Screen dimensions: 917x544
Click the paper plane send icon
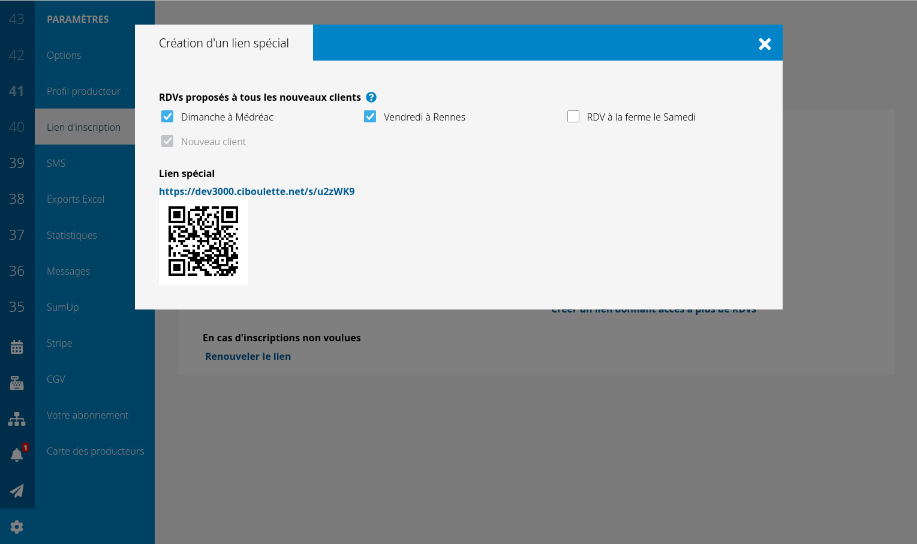(x=17, y=491)
